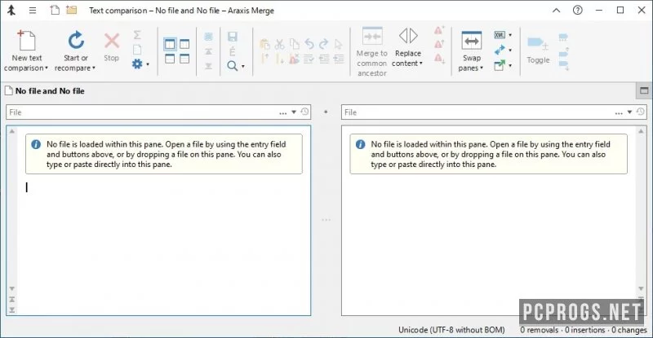Open the left pane file history icon
Viewport: 653px width, 338px height.
[304, 112]
